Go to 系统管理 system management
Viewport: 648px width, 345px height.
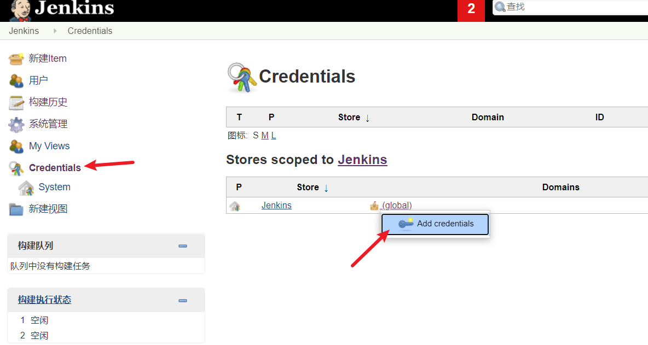click(x=48, y=124)
